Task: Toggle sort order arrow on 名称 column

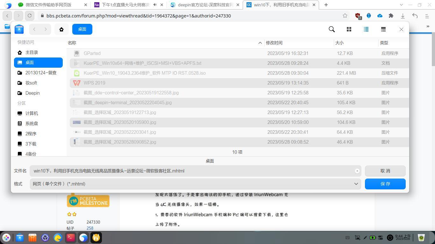Action: point(260,43)
